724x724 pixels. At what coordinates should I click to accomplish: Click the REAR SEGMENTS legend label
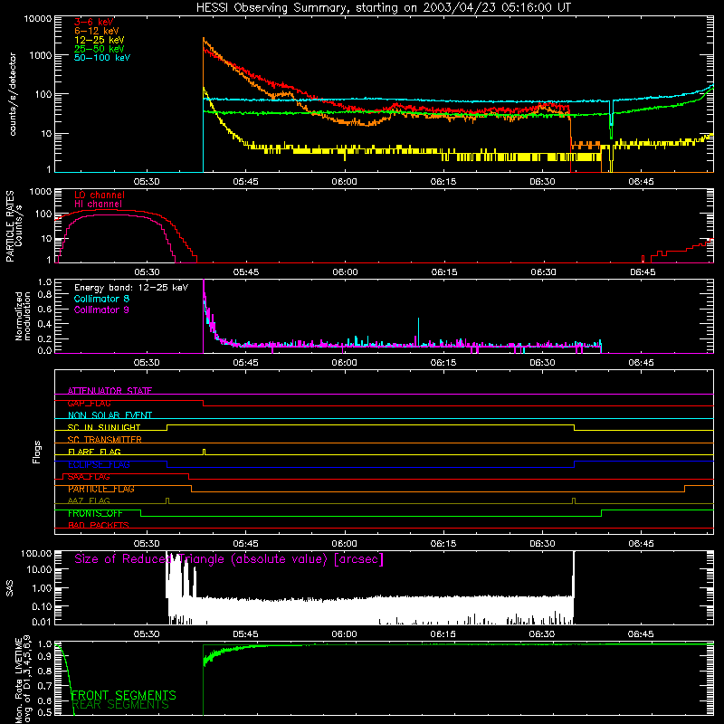(120, 705)
